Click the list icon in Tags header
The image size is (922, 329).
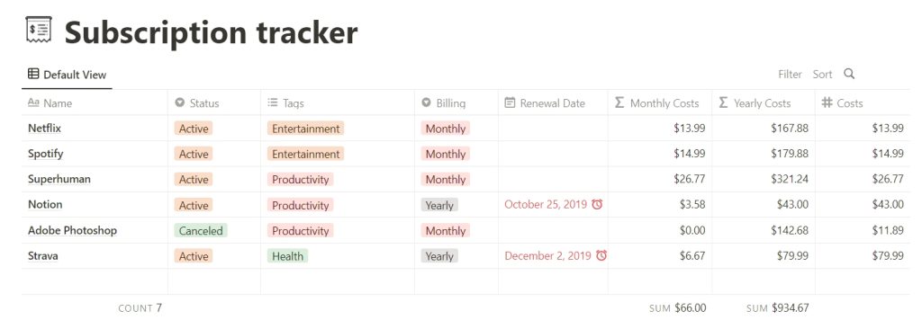(x=272, y=102)
